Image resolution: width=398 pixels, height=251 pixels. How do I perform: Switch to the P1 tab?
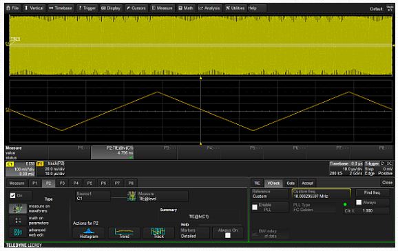(x=35, y=183)
